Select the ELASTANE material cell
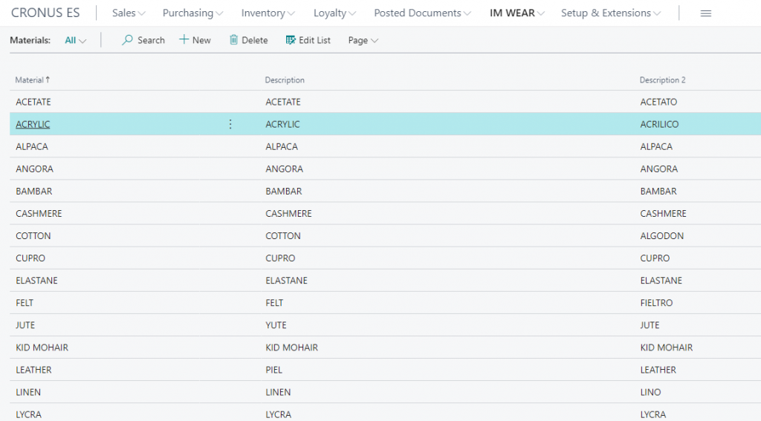The image size is (761, 421). [36, 281]
